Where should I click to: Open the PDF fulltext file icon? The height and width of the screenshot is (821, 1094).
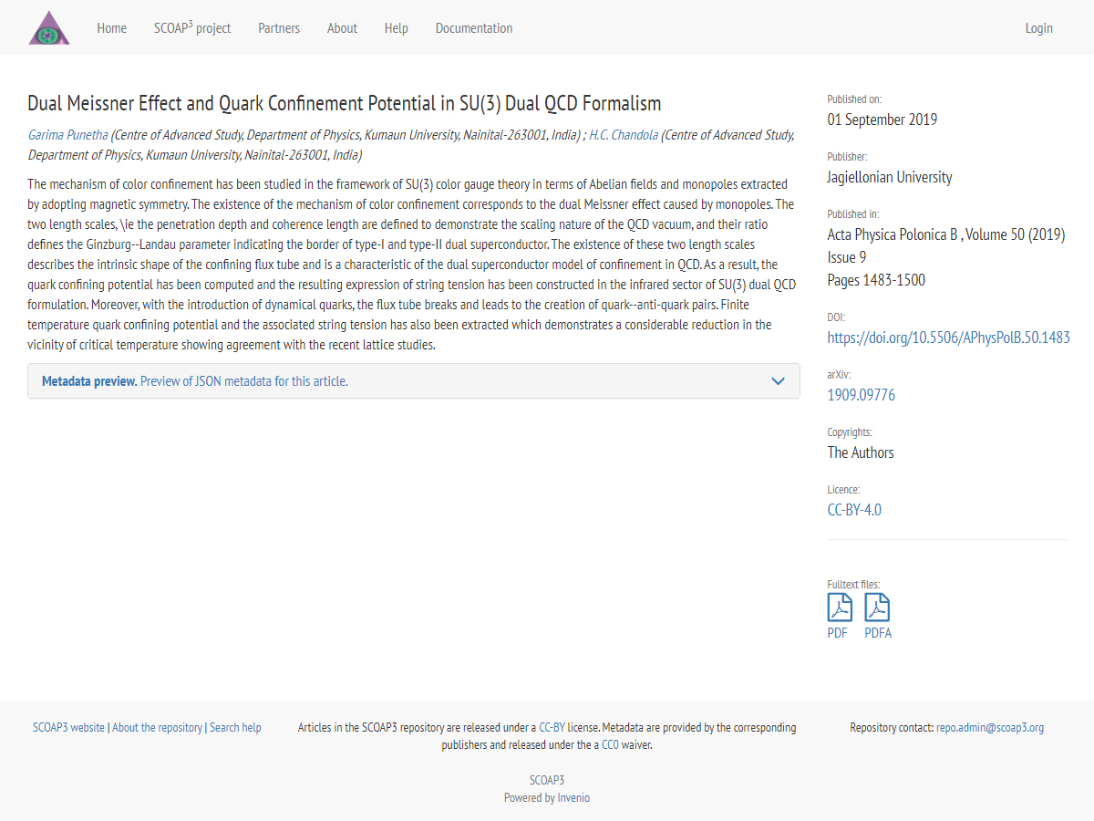839,608
